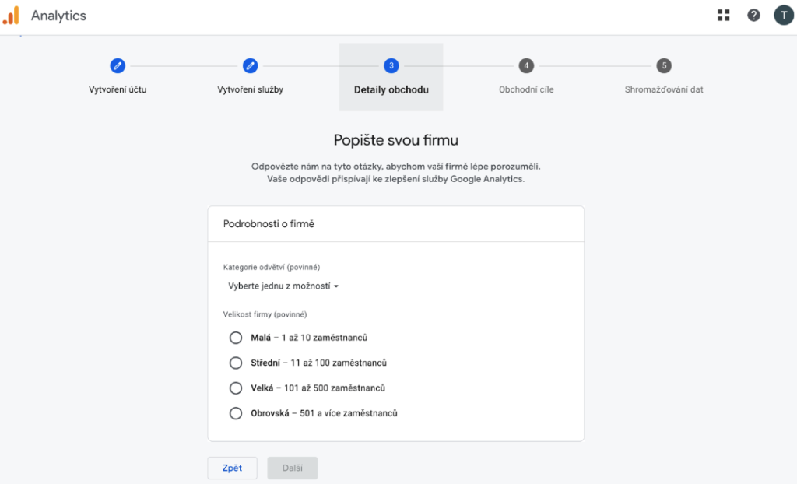Open the Vyberte jednu z možností dropdown

283,286
